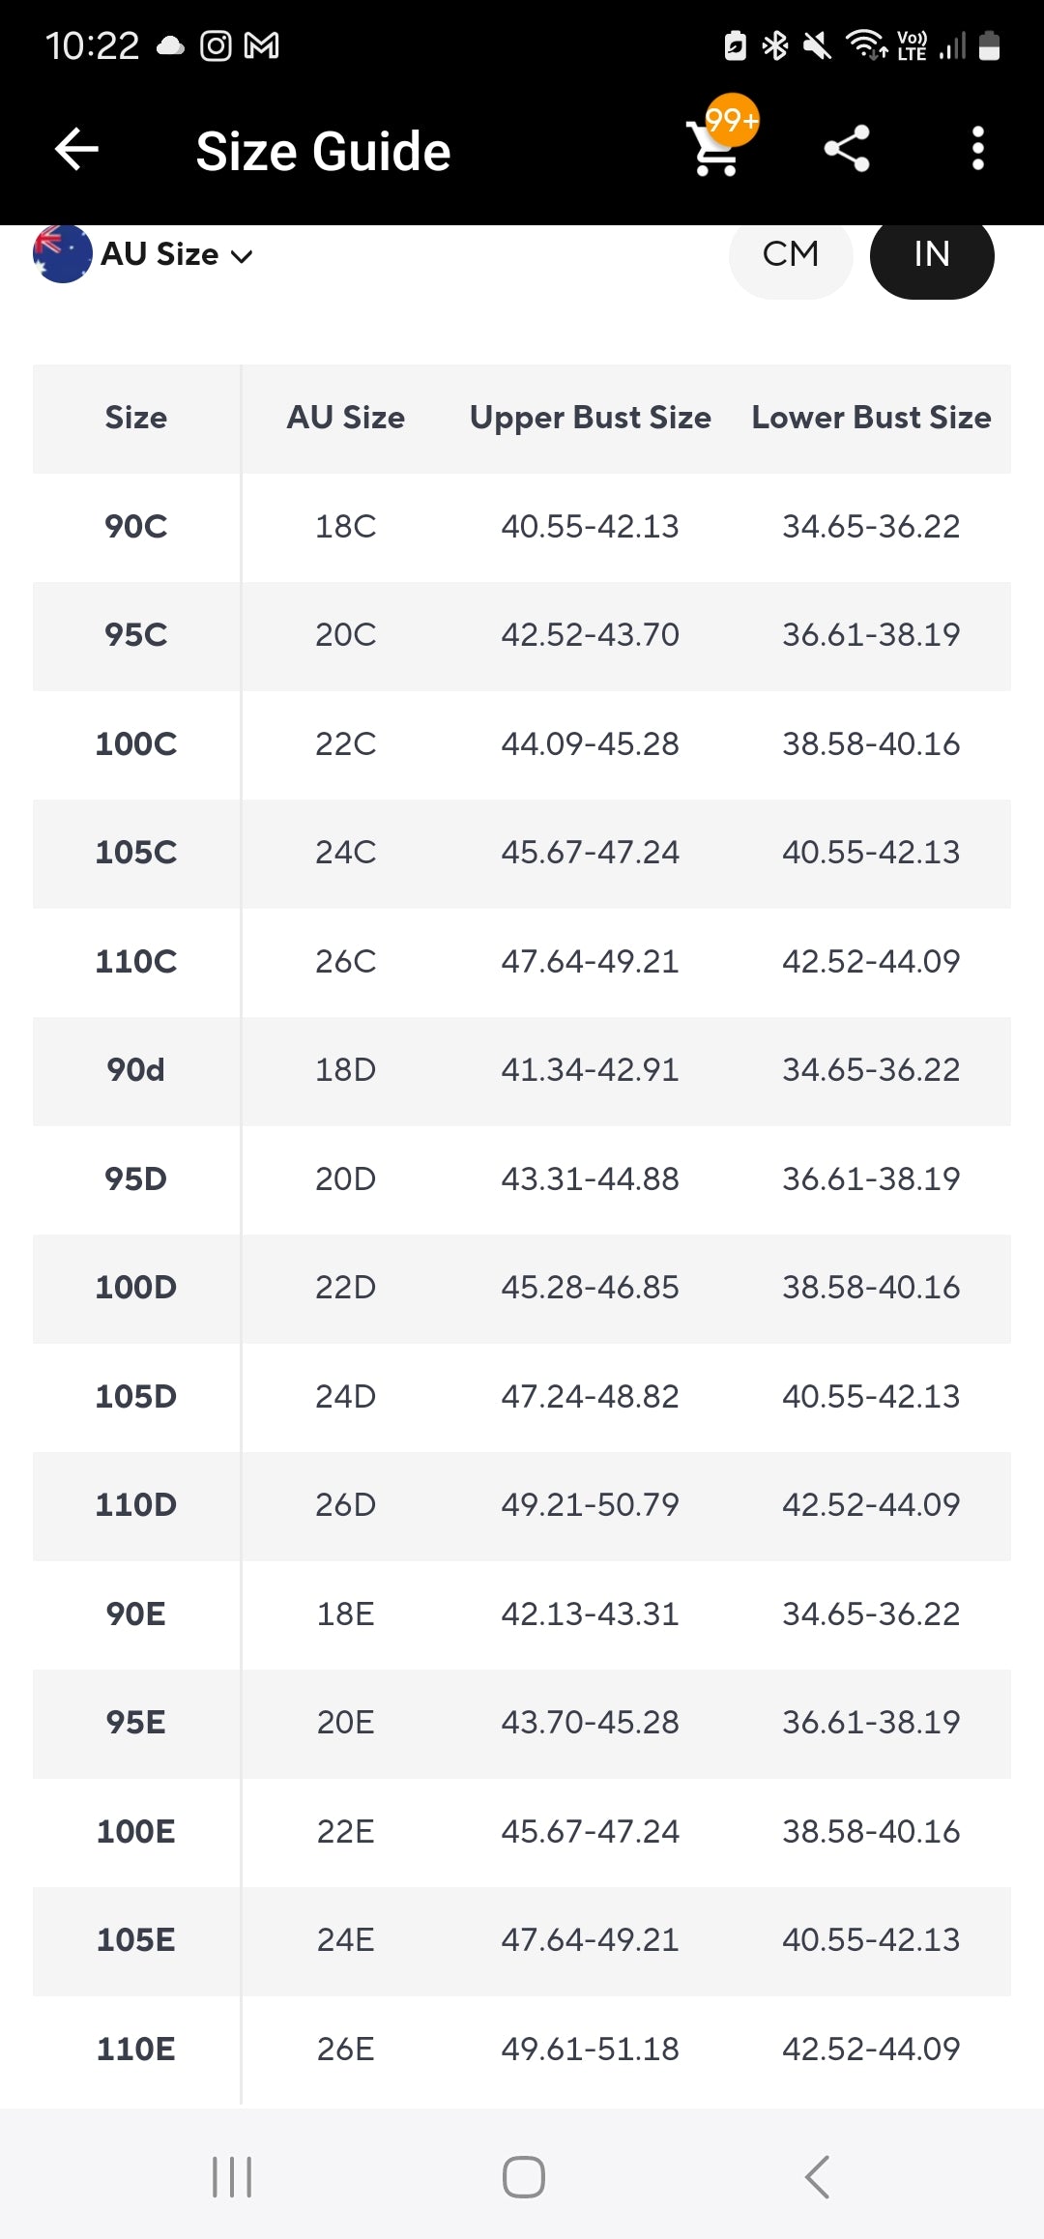Tap the Australian flag icon
This screenshot has height=2239, width=1044.
coord(62,254)
